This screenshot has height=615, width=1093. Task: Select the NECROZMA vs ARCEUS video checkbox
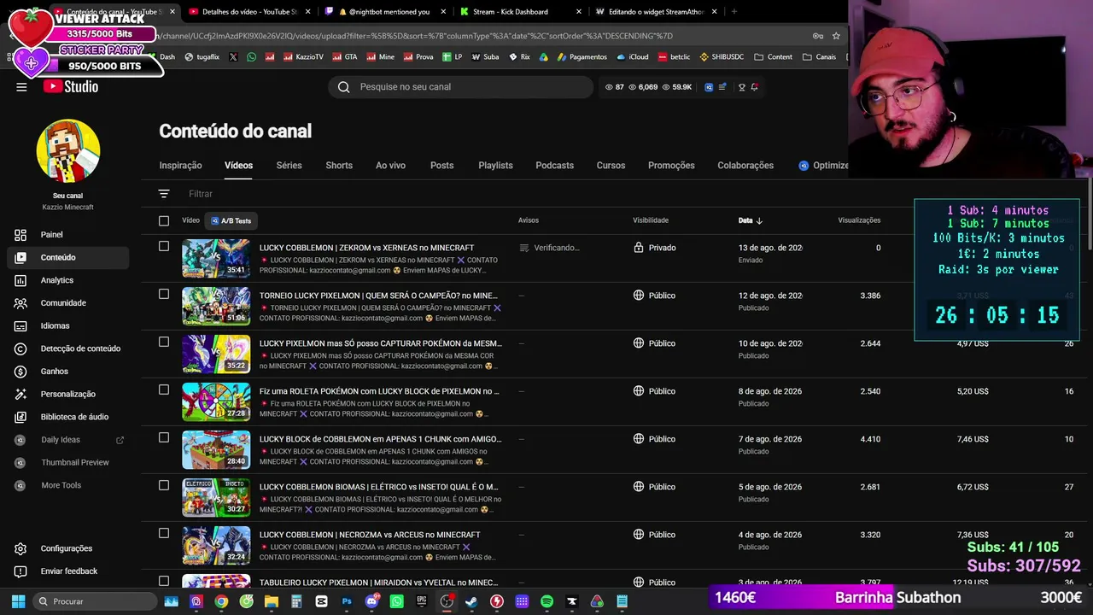pos(164,533)
